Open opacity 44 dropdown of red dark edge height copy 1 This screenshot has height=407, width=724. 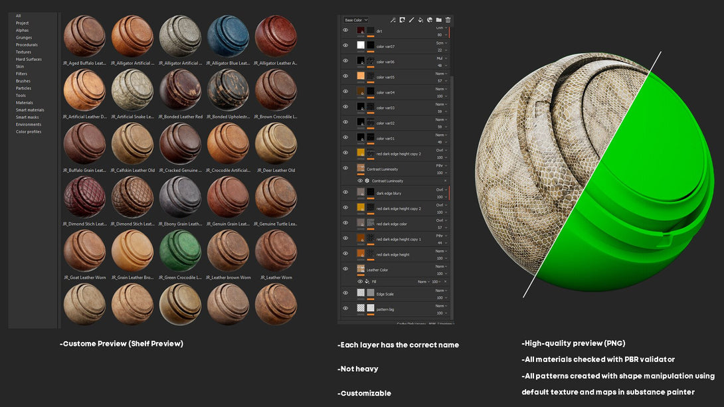point(442,243)
